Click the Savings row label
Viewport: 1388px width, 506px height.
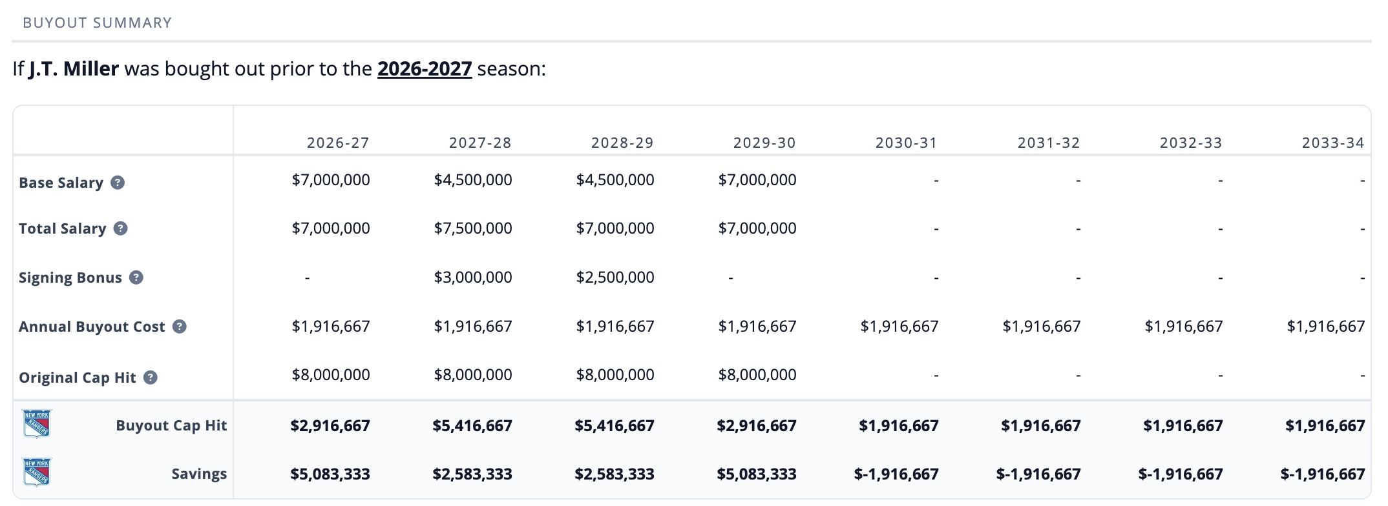click(x=199, y=474)
